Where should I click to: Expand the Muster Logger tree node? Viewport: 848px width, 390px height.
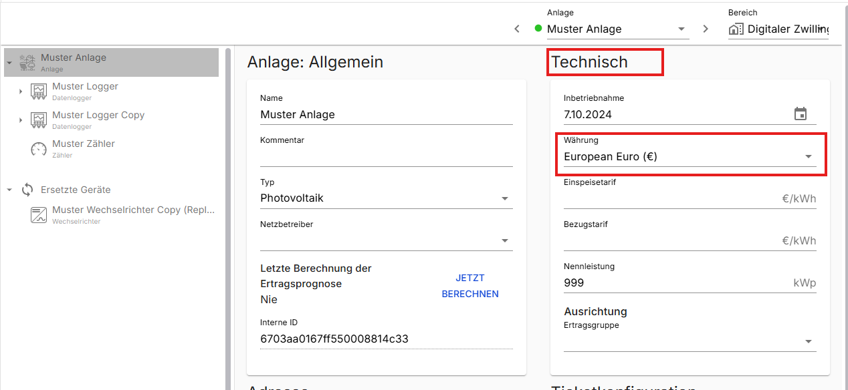(21, 91)
